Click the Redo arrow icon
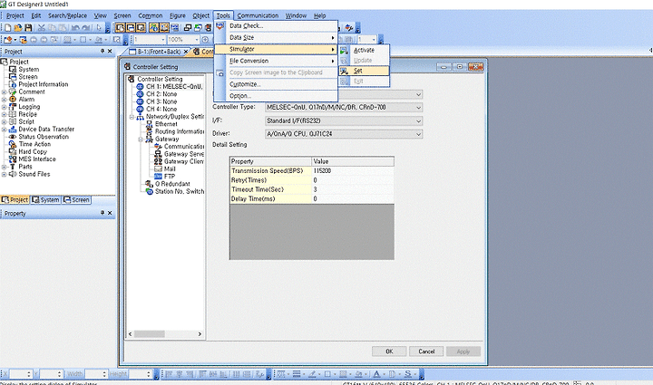The height and width of the screenshot is (385, 653). 86,28
